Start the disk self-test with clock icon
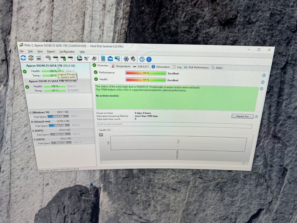 tap(56, 58)
